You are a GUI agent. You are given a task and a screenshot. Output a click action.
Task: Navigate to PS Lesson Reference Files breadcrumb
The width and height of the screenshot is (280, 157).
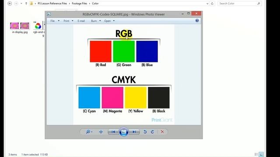pyautogui.click(x=52, y=3)
